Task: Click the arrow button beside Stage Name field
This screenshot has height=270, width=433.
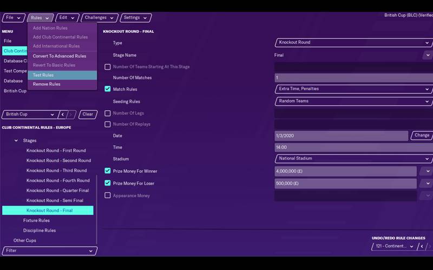Action: click(x=428, y=55)
